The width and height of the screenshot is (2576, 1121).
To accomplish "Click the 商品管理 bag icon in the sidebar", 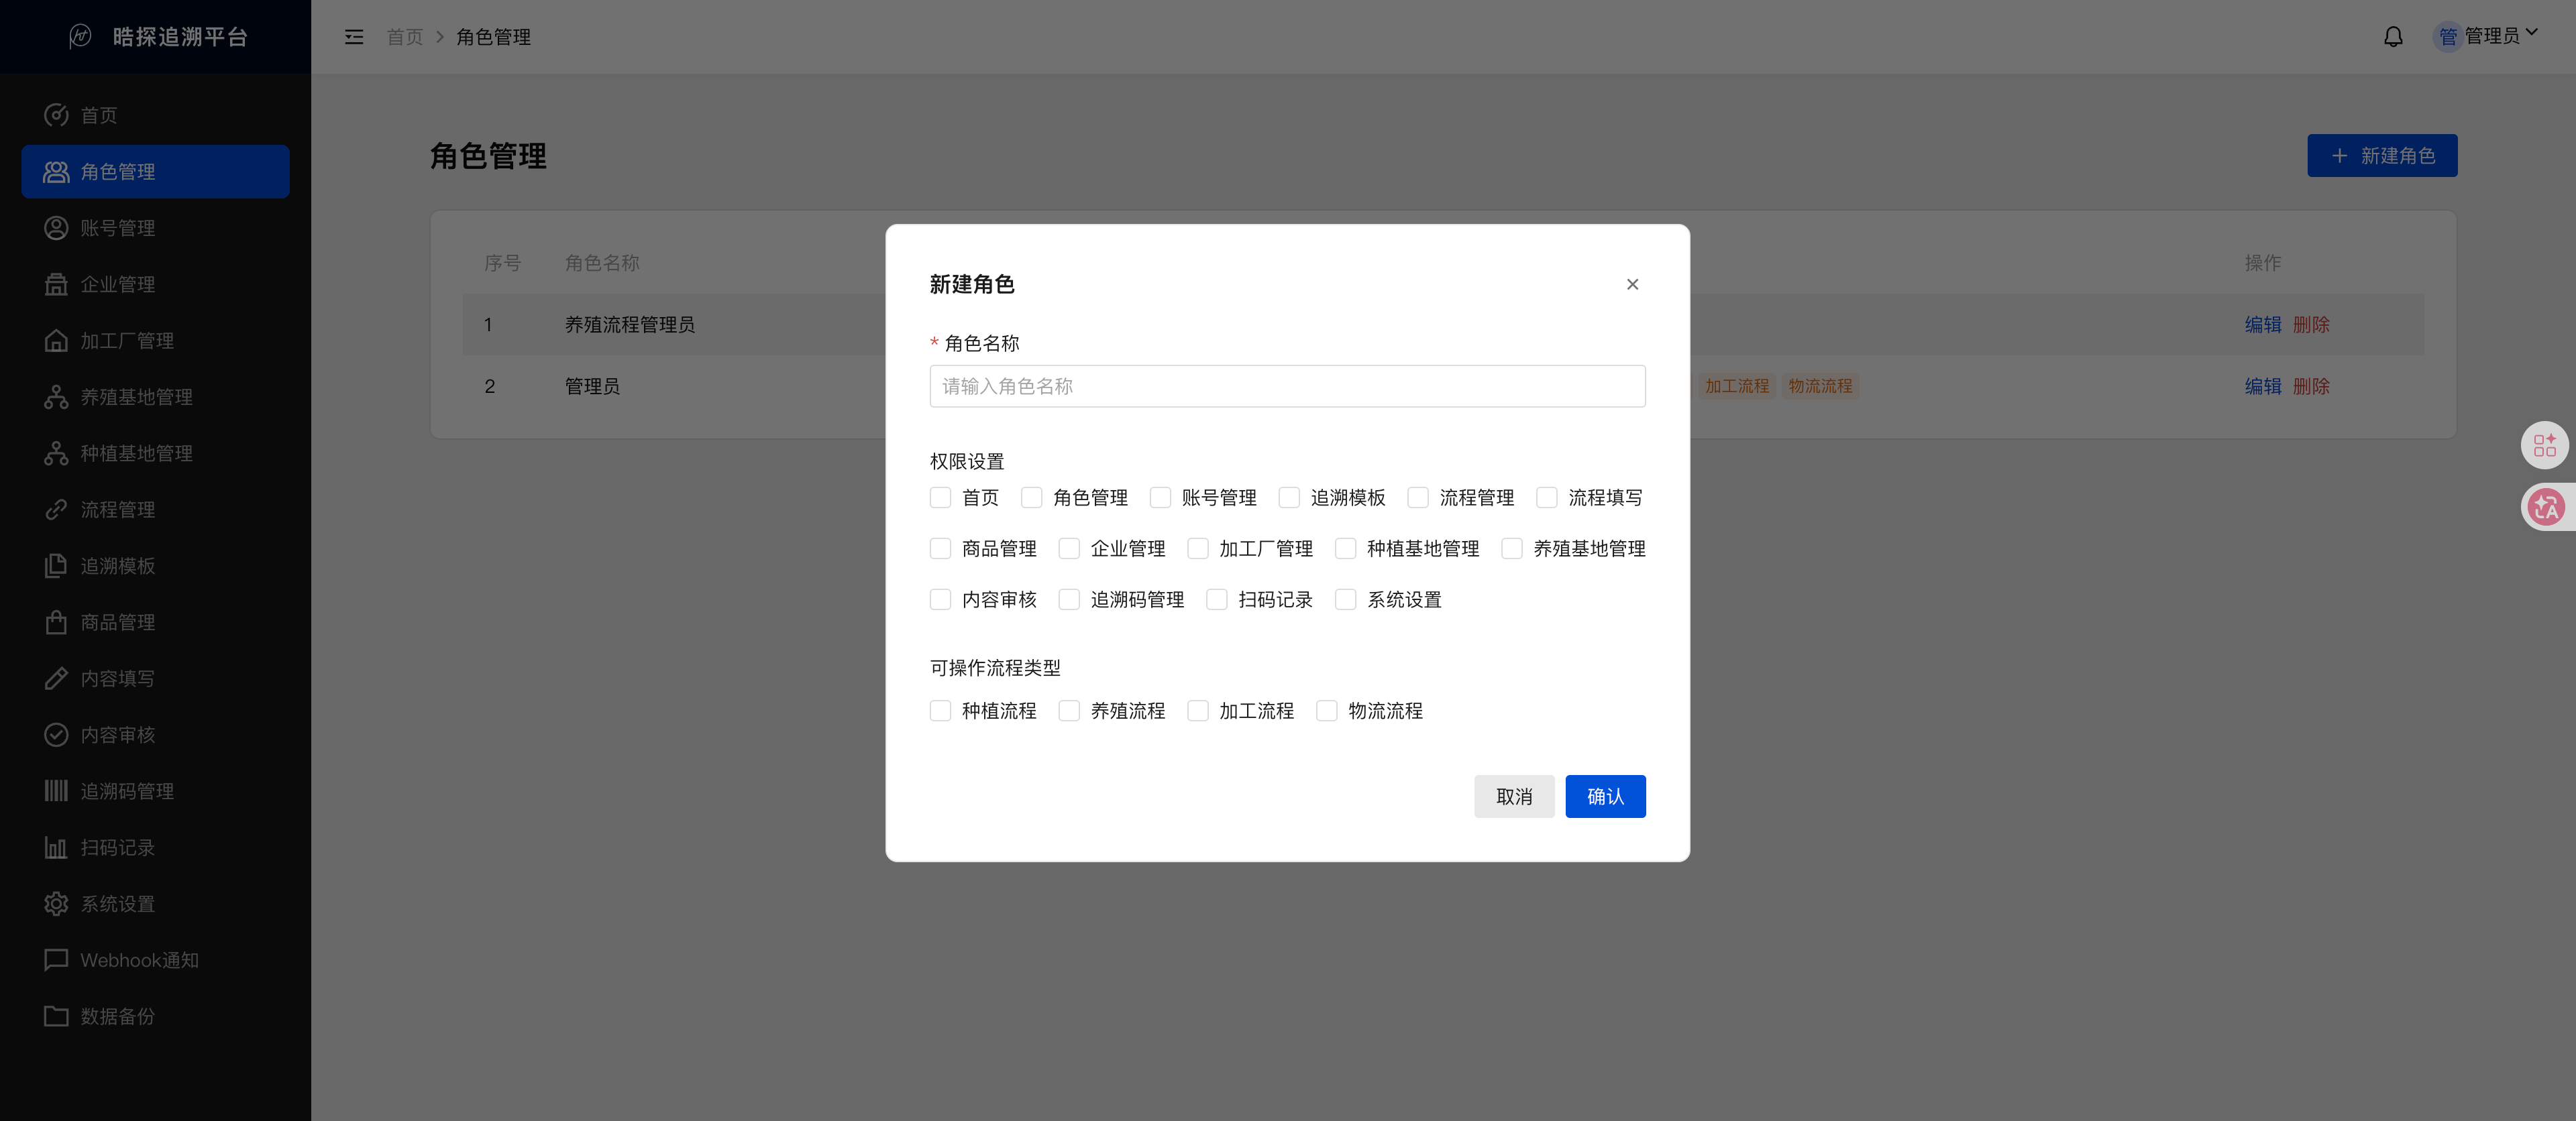I will [56, 622].
